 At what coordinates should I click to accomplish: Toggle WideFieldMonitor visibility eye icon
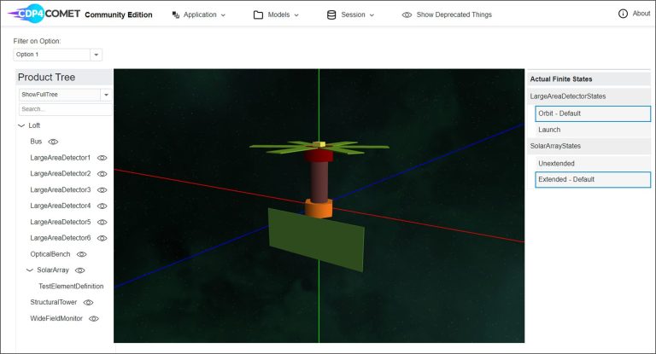coord(94,318)
